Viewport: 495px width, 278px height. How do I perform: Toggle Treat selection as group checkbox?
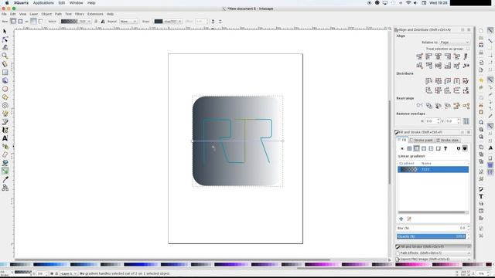point(467,49)
